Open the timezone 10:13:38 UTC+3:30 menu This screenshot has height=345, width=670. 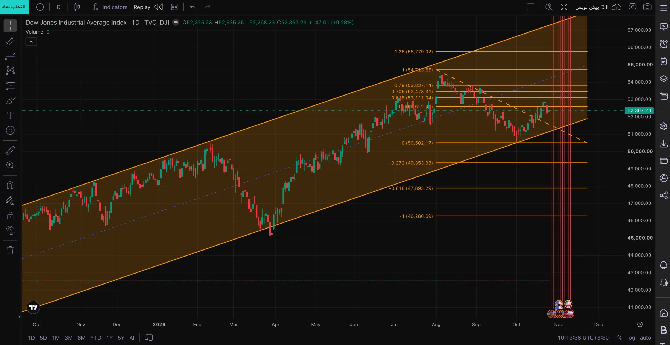tap(583, 338)
